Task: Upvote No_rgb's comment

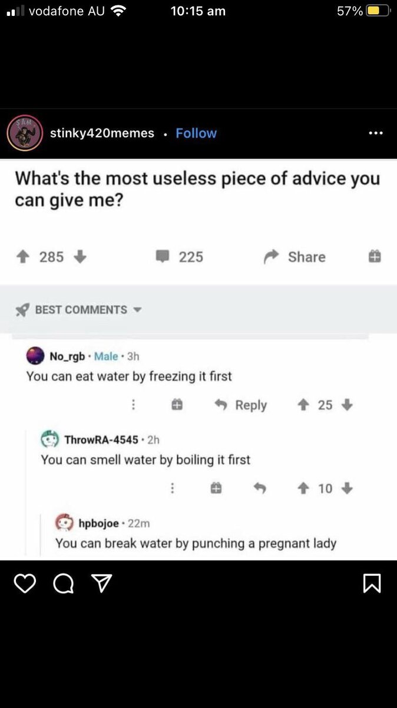Action: [305, 405]
